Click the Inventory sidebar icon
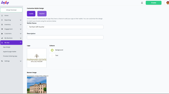169x94 pixels. 2,25
